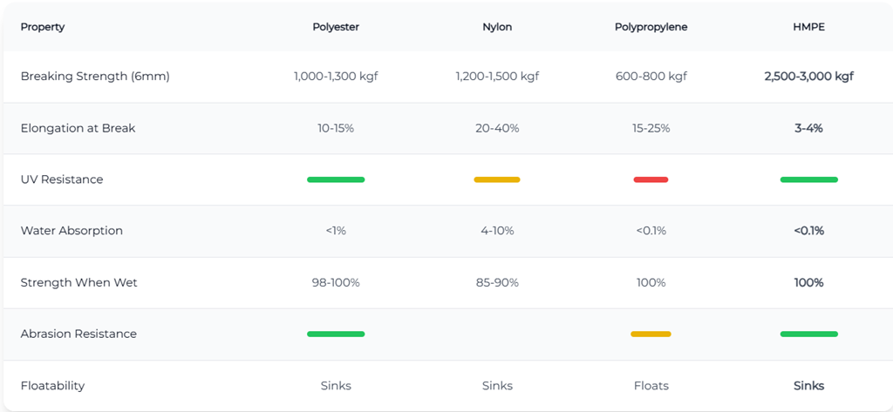Click the Elongation at Break row label
Image resolution: width=893 pixels, height=412 pixels.
click(x=78, y=128)
